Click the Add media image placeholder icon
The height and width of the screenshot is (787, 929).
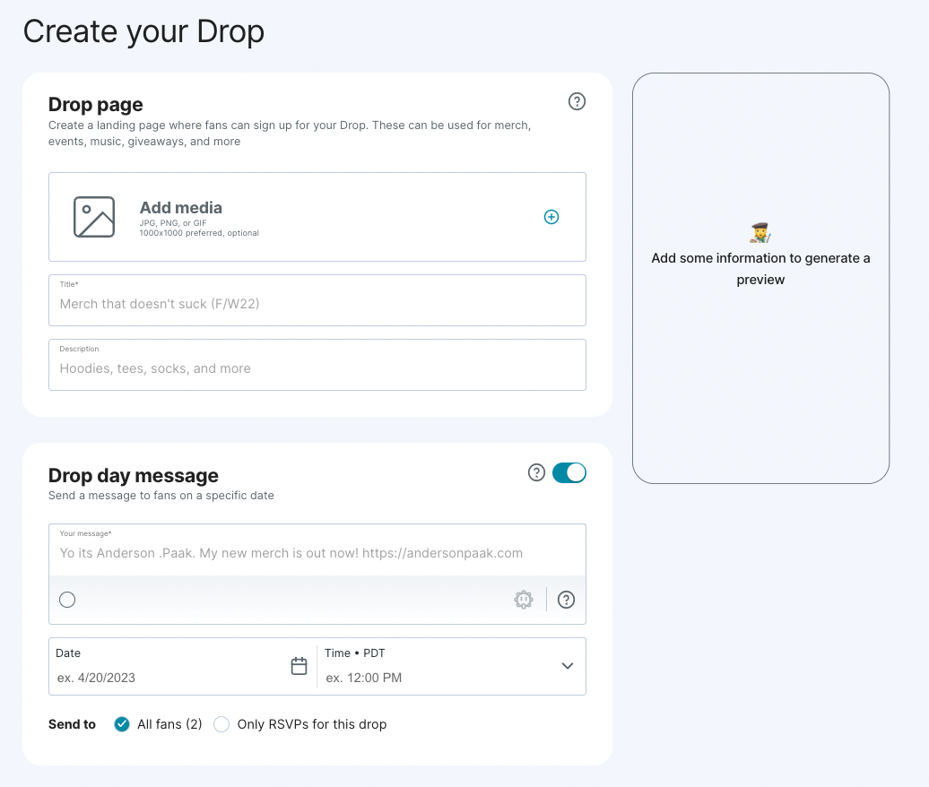[93, 216]
